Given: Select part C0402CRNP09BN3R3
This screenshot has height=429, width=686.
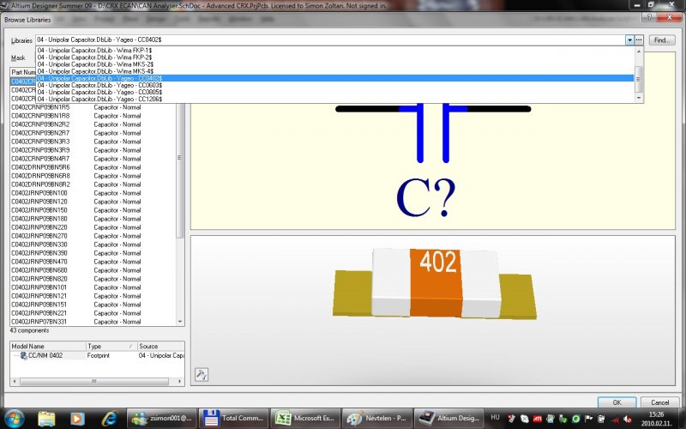Looking at the screenshot, I should point(93,142).
